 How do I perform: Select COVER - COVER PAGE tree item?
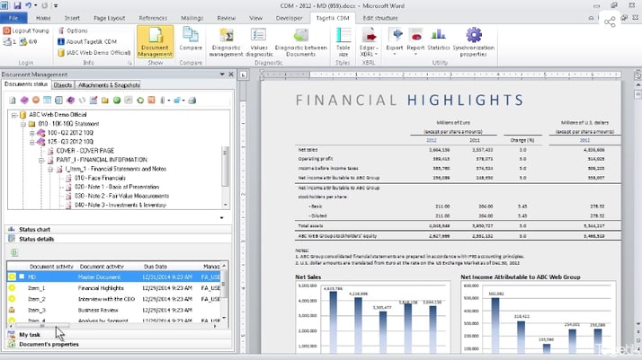pos(85,151)
